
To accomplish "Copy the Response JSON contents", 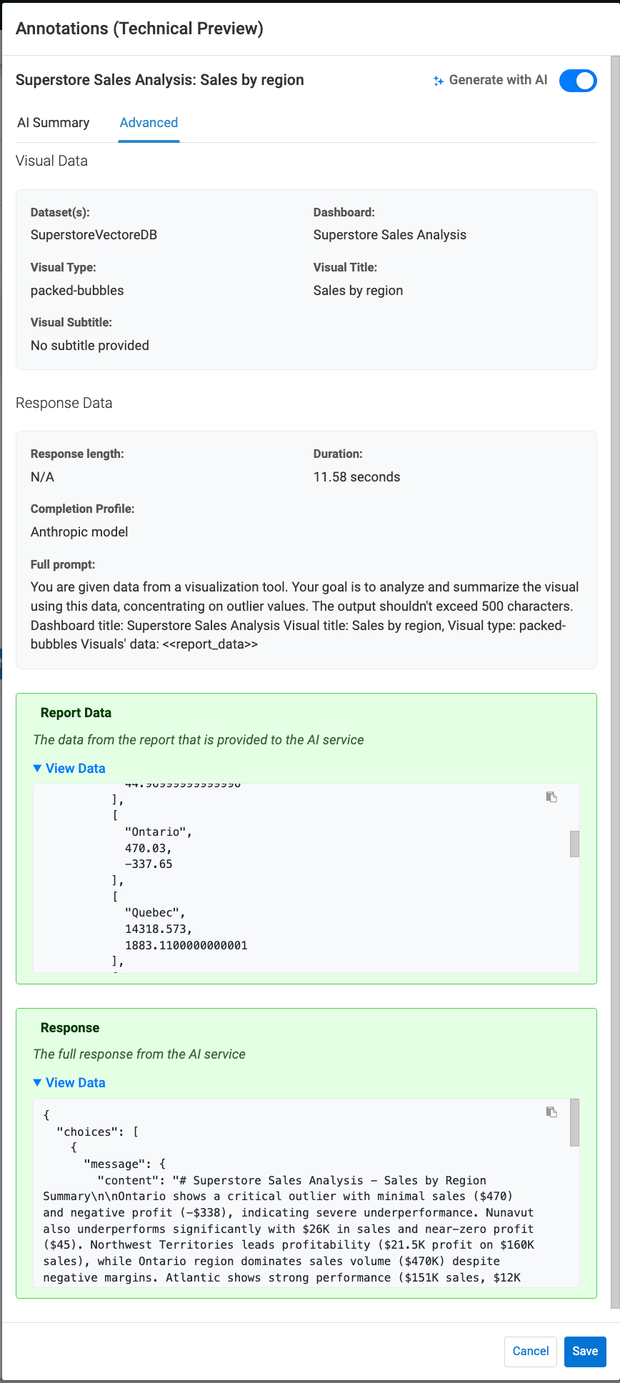I will click(551, 1112).
